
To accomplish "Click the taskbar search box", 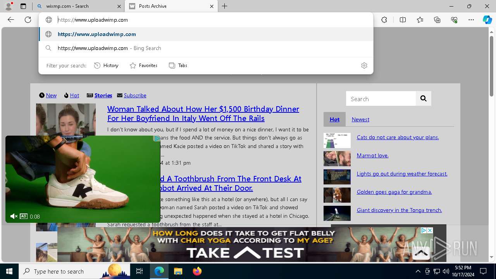I will click(x=74, y=271).
